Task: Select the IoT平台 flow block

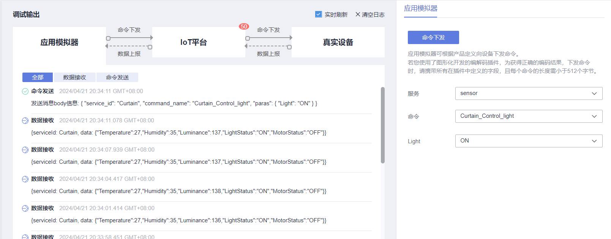Action: (199, 42)
